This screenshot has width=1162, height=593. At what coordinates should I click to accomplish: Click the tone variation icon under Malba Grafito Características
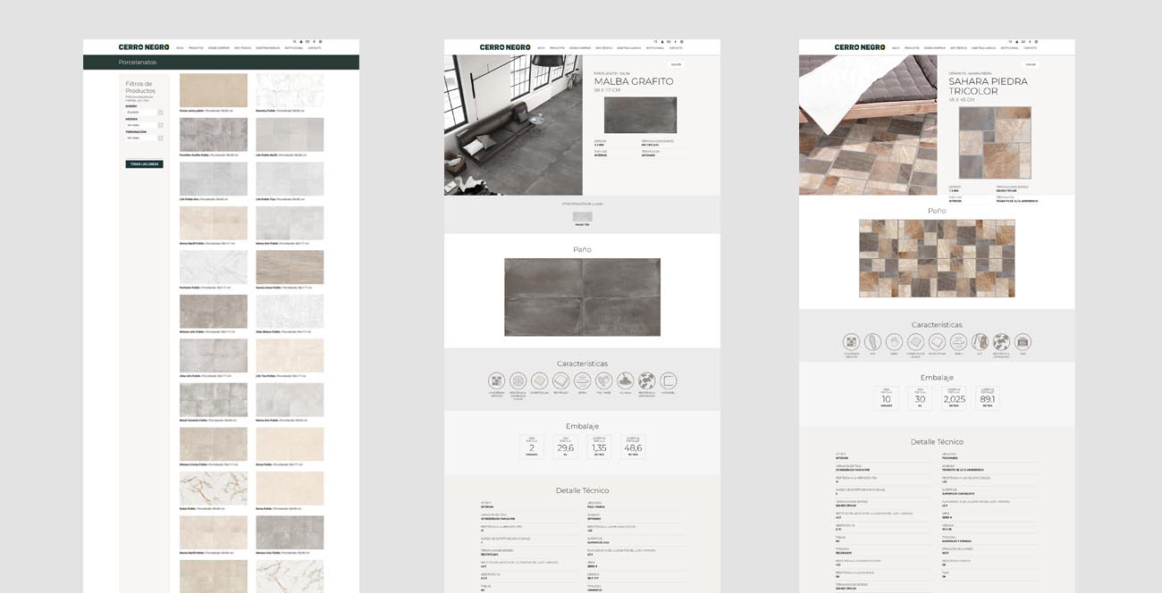click(496, 381)
